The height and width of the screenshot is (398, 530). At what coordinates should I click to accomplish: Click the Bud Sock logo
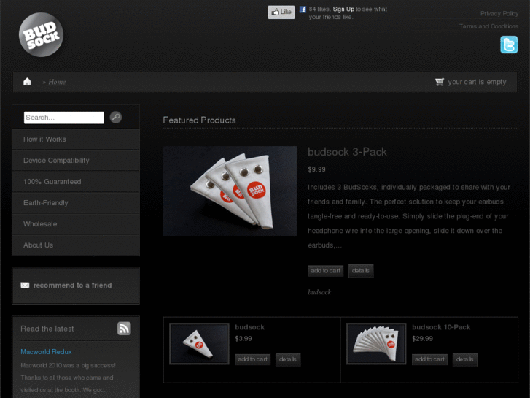coord(41,34)
